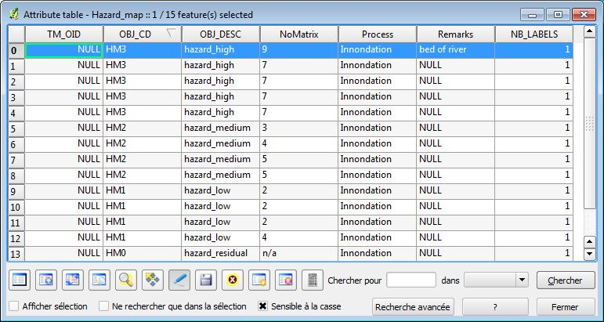
Task: Select row header number 5
Action: point(16,128)
